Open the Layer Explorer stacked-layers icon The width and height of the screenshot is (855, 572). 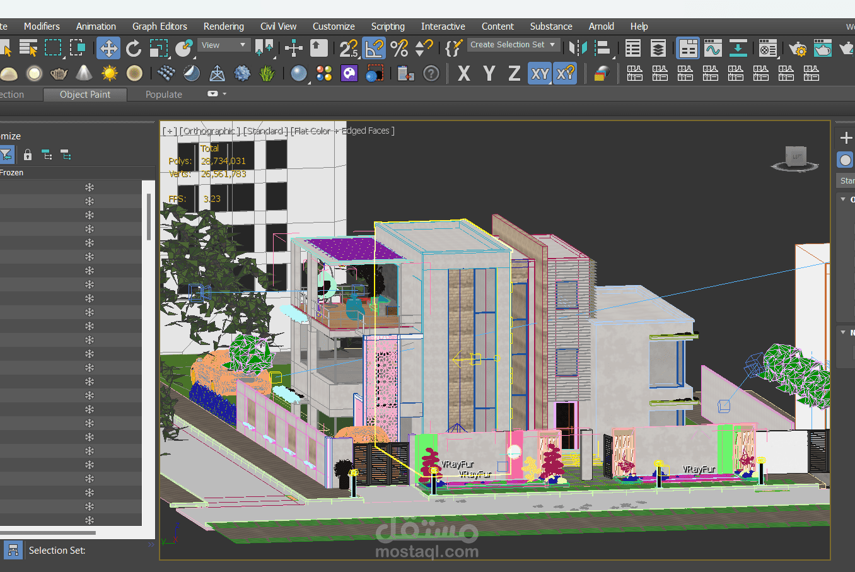(658, 48)
